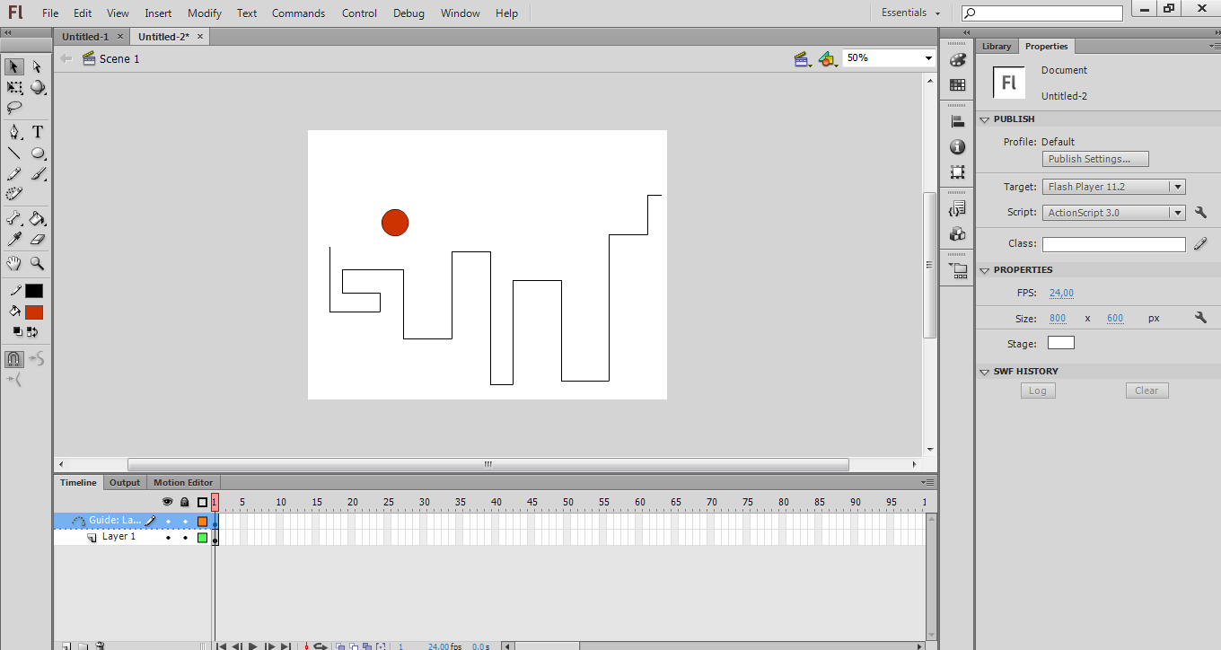Screen dimensions: 1221x650
Task: Collapse the PUBLISH section
Action: tap(984, 119)
